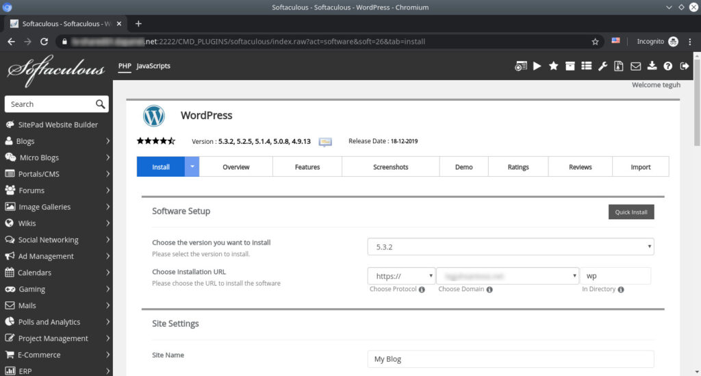Image resolution: width=701 pixels, height=376 pixels.
Task: Expand the Ad Management category chevron
Action: pos(107,256)
